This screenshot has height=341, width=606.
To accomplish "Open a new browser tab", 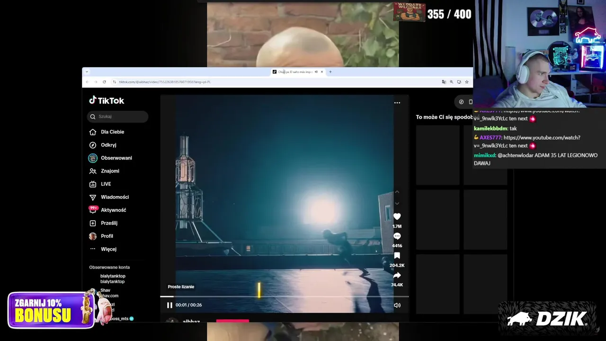I will click(x=330, y=72).
